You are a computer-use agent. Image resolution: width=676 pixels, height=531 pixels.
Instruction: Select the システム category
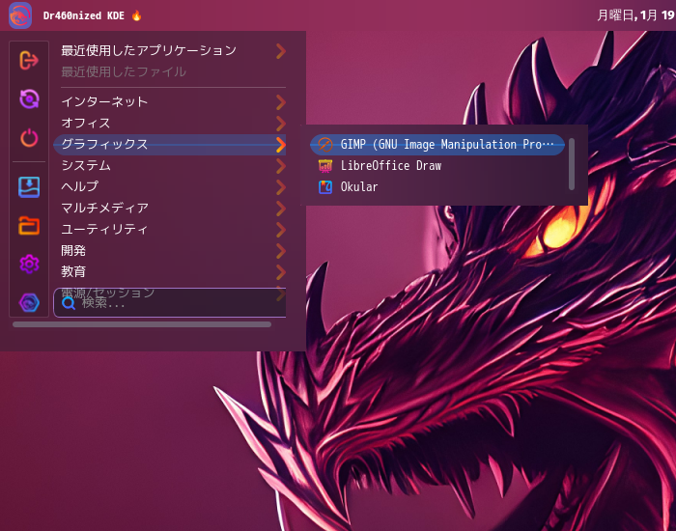(169, 165)
